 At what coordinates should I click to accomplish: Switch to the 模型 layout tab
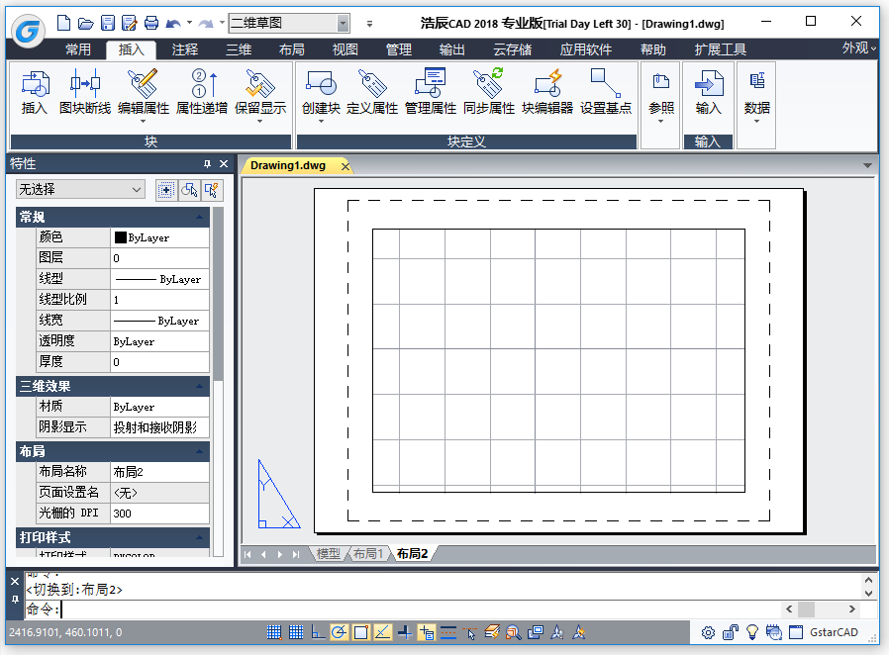[328, 554]
